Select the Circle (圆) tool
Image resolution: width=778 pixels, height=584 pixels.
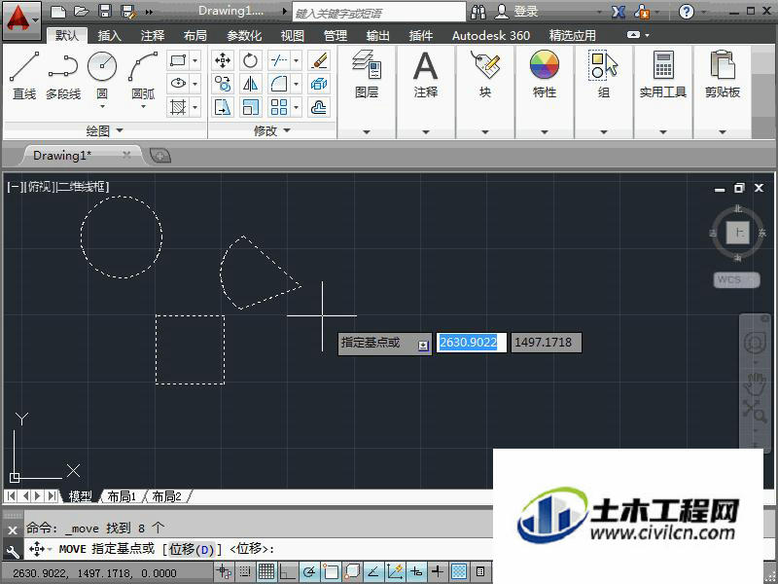(x=102, y=76)
